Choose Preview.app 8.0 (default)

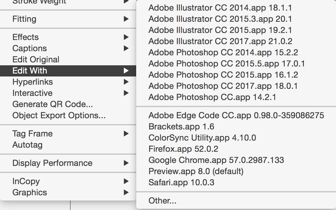coord(196,171)
